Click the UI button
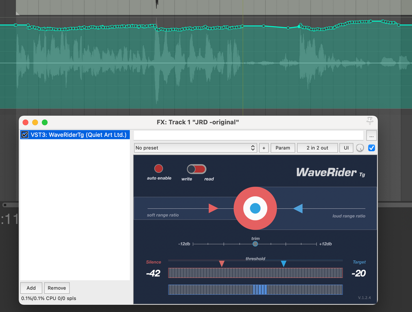Viewport: 412px width, 312px height. (x=346, y=148)
